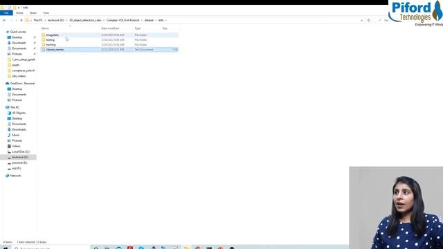443x249 pixels.
Task: Select the training folder icon
Action: [x=43, y=44]
